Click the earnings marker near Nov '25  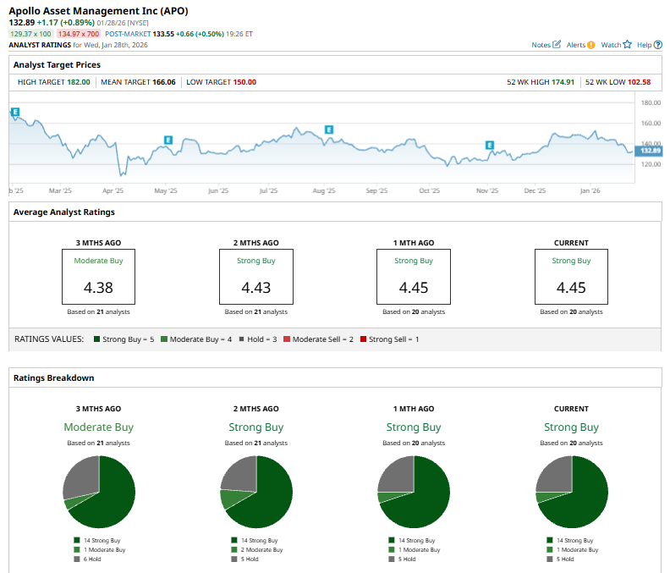489,146
